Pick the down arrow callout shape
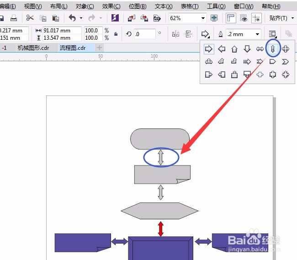This screenshot has height=260, width=297. (x=247, y=74)
